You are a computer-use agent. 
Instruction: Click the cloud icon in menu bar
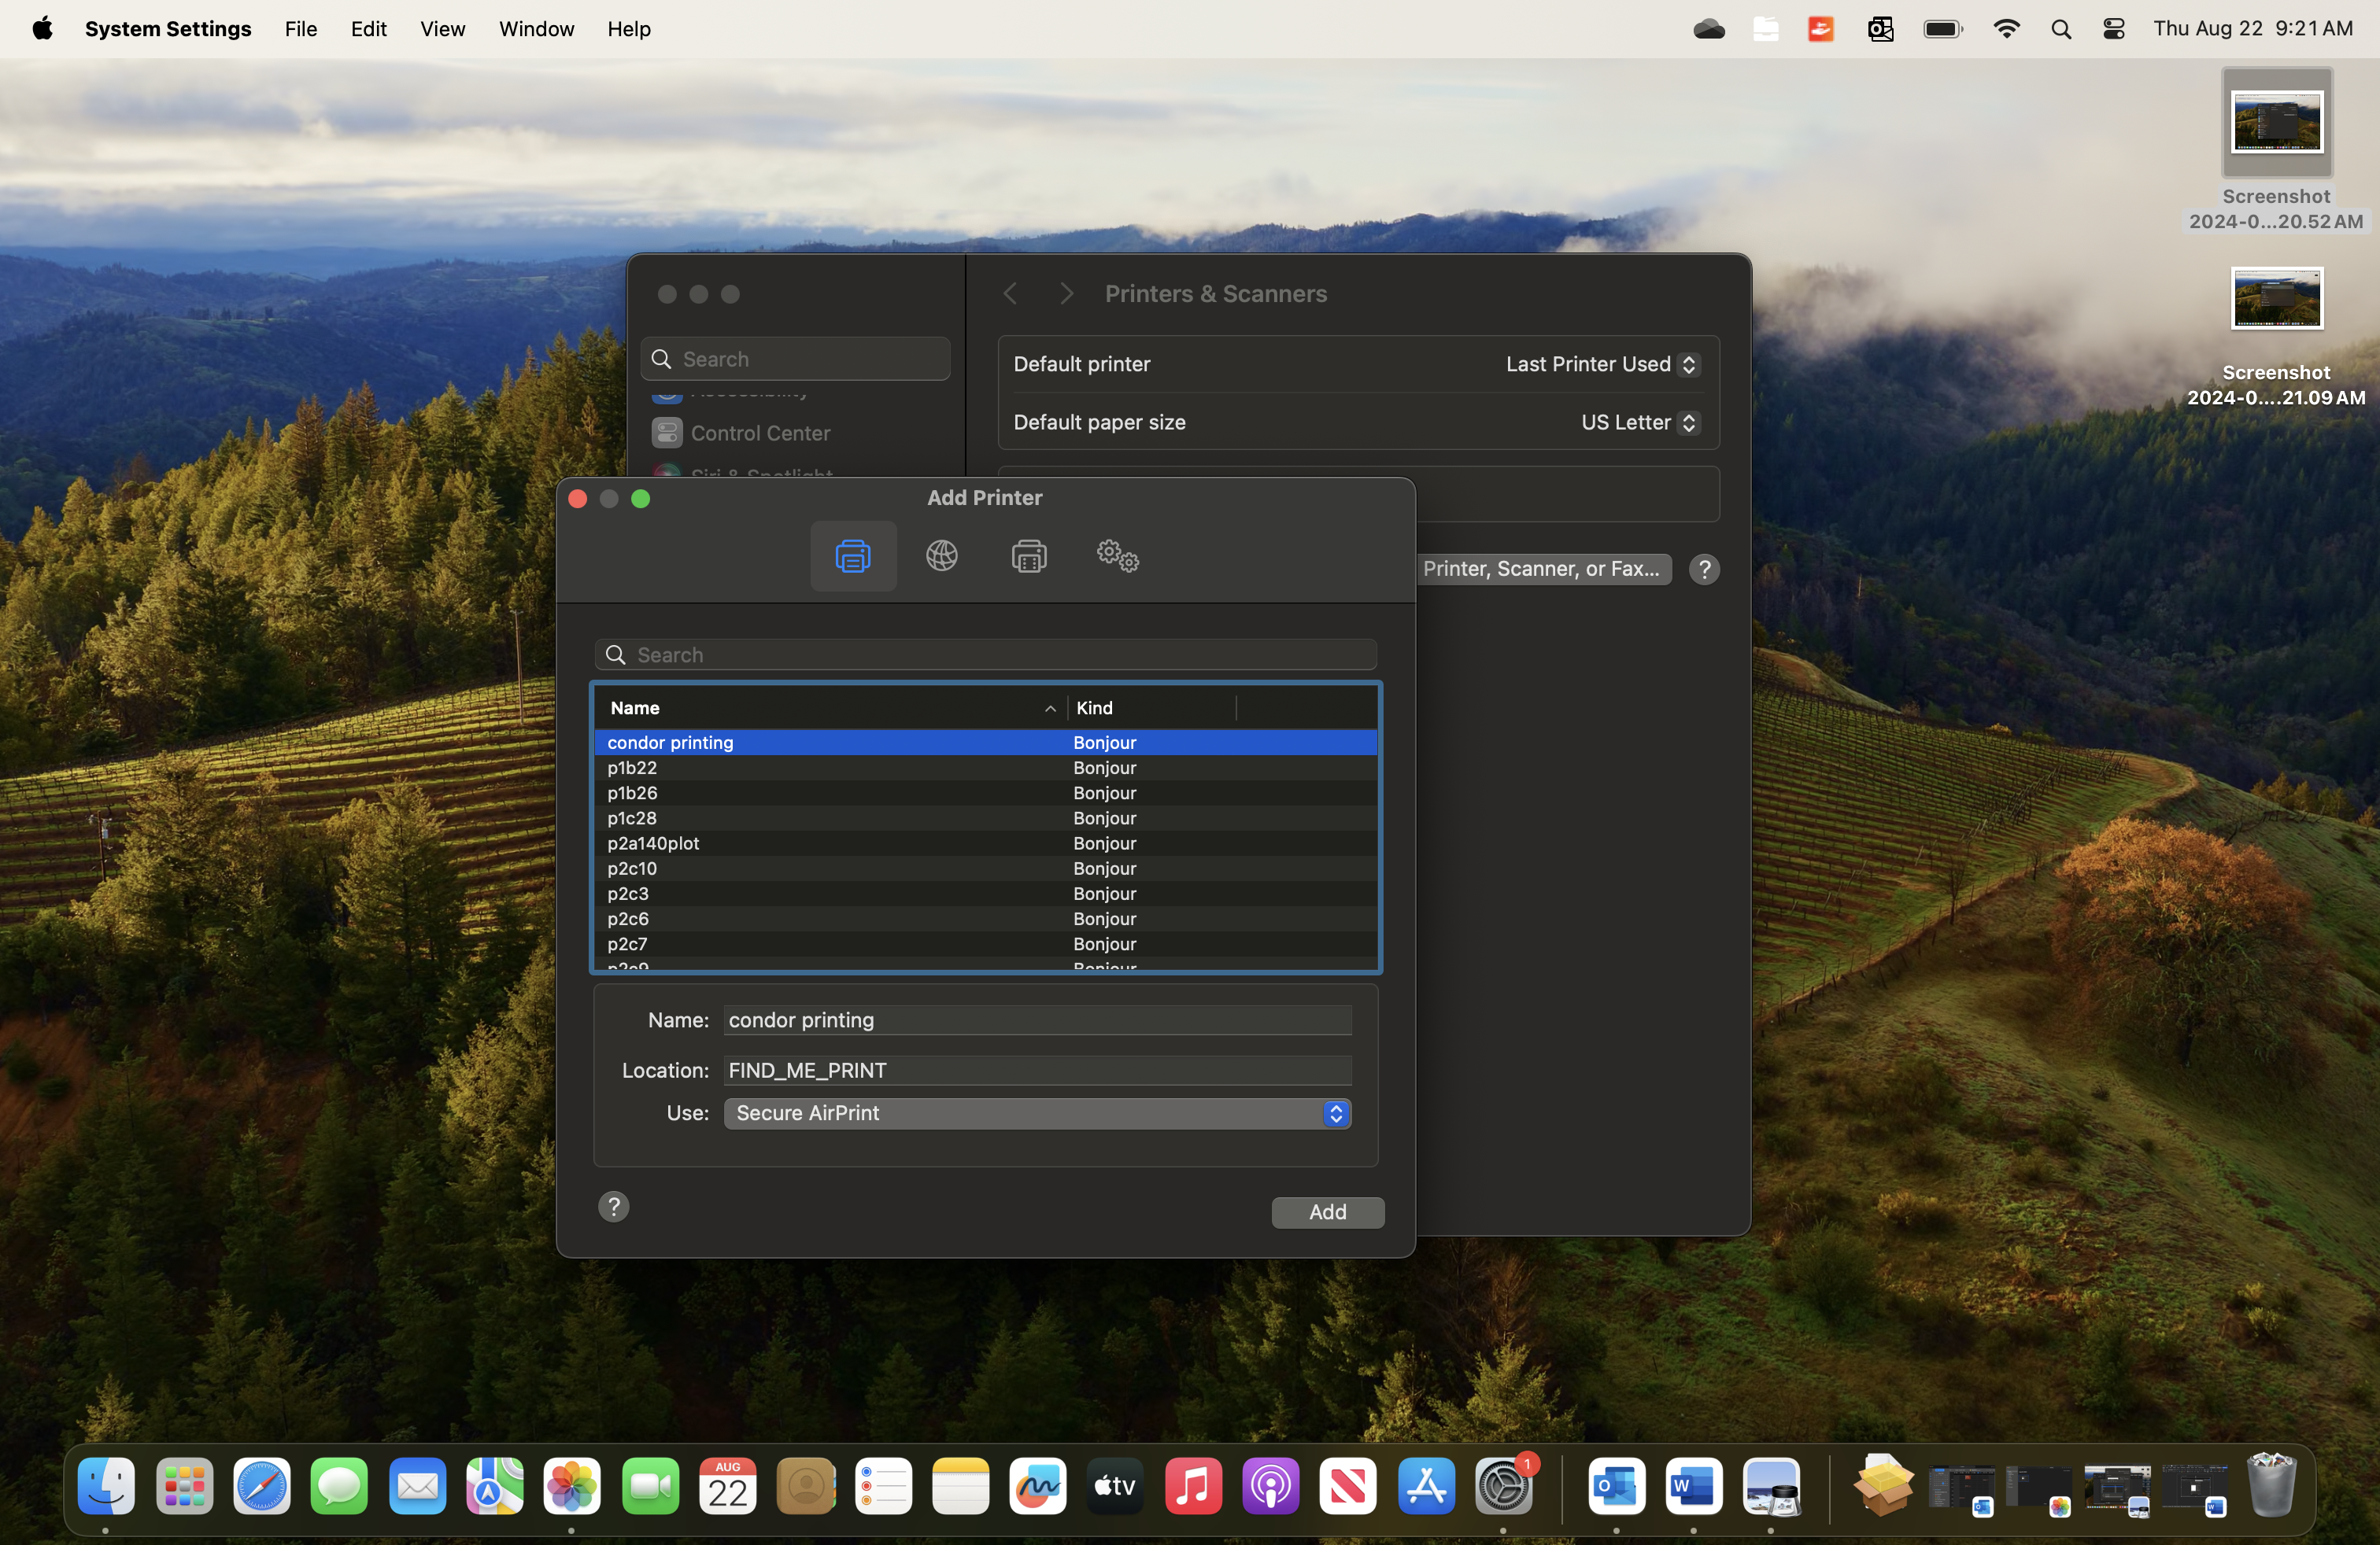(1709, 29)
